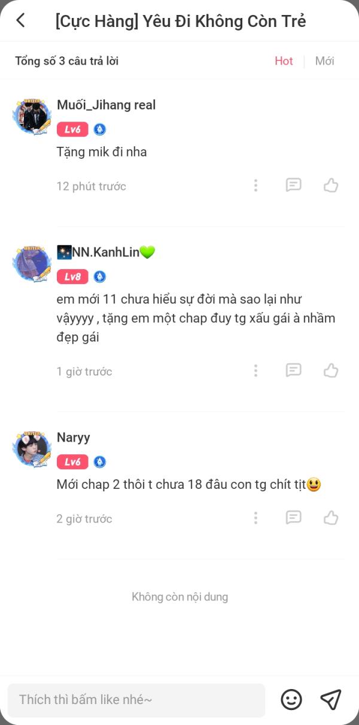Switch to the Hot sorting tab
The width and height of the screenshot is (359, 725).
click(x=284, y=61)
